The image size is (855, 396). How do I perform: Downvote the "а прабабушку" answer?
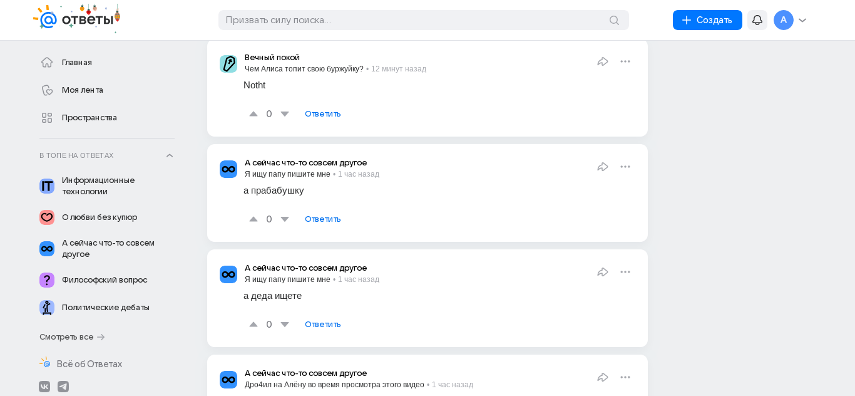pyautogui.click(x=285, y=219)
